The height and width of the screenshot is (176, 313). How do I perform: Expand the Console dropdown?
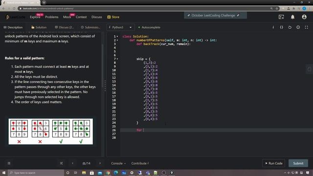pos(118,163)
